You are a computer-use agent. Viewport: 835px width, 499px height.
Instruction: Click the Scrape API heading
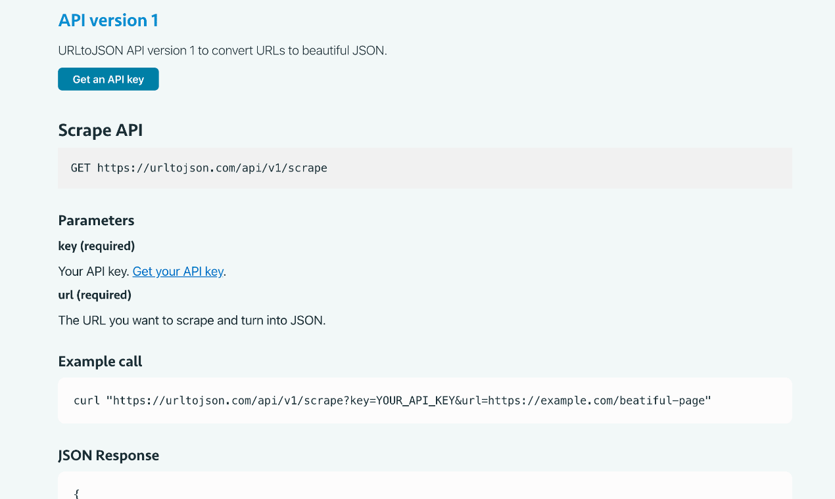[100, 130]
